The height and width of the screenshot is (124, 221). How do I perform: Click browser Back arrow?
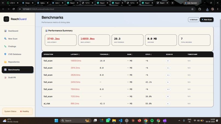(3, 9)
